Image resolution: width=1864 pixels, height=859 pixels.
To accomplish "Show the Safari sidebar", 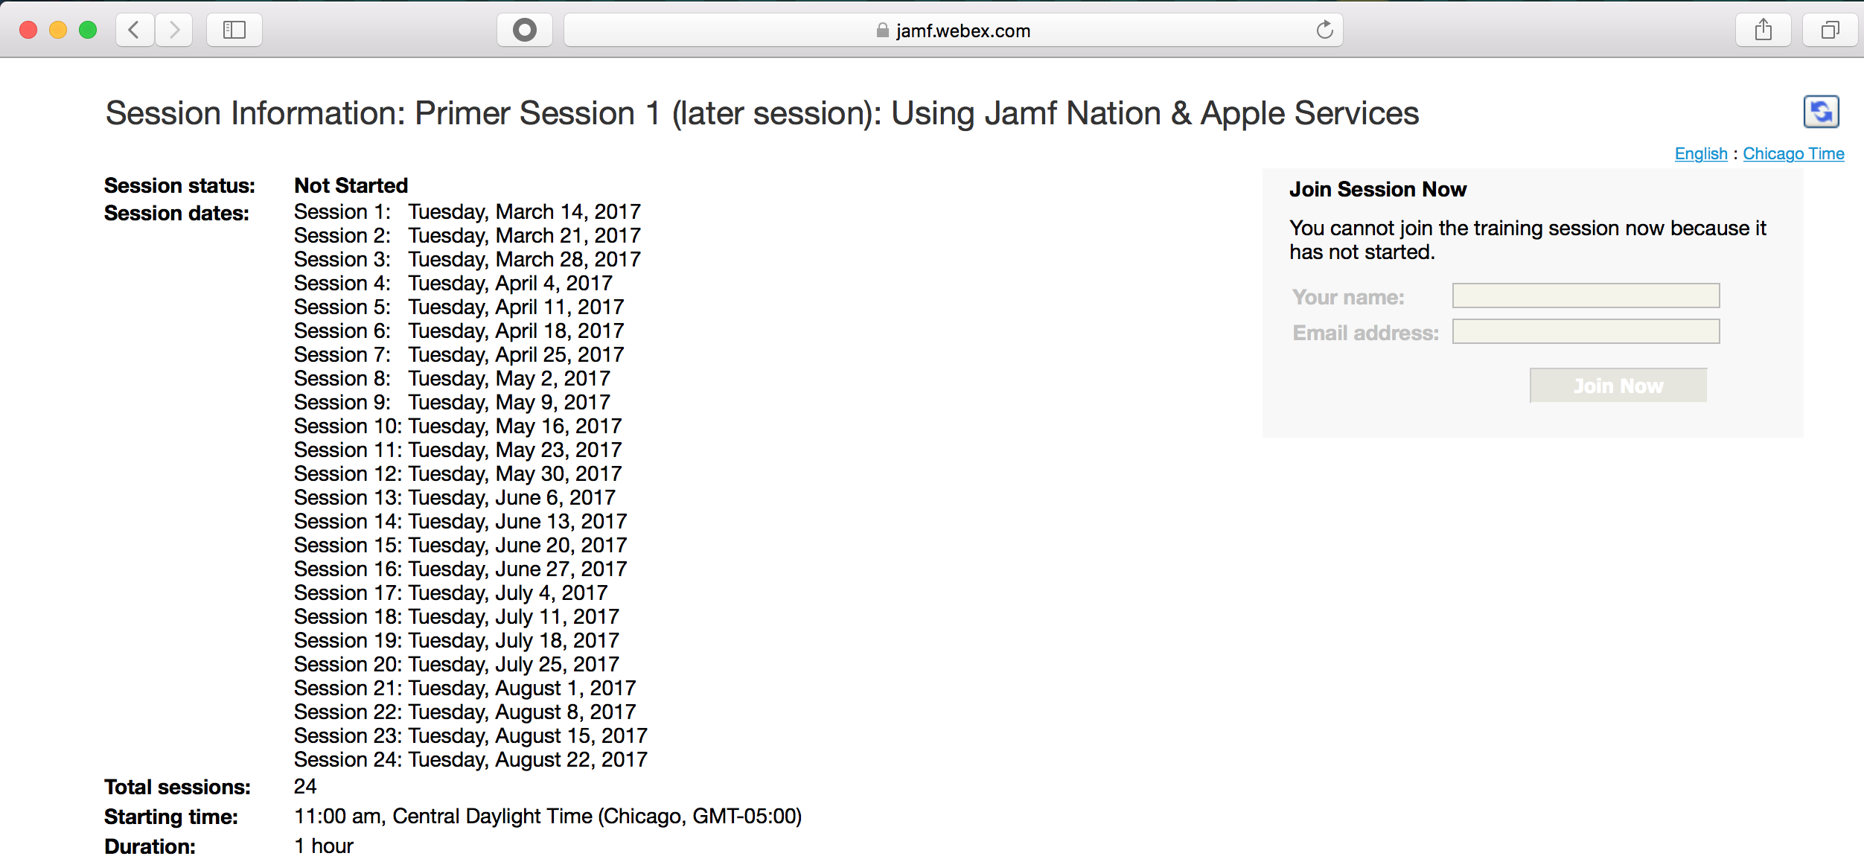I will pyautogui.click(x=234, y=30).
